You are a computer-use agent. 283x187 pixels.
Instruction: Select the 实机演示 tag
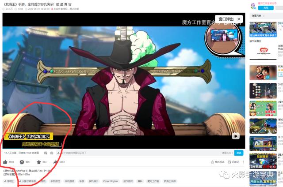93,181
